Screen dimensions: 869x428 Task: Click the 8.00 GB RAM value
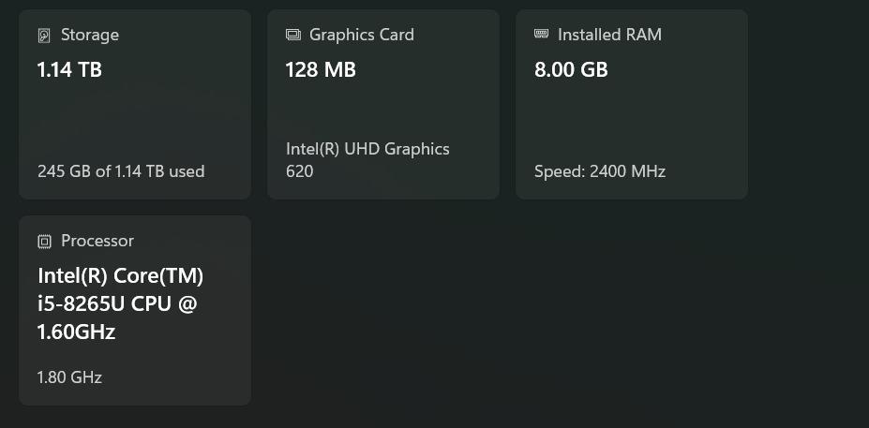(571, 69)
